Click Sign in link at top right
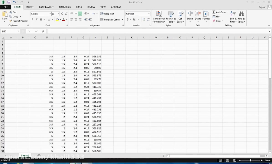 pyautogui.click(x=262, y=7)
